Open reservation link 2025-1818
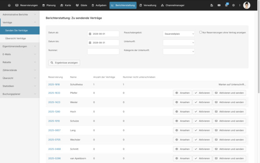The image size is (260, 163). 54,84
